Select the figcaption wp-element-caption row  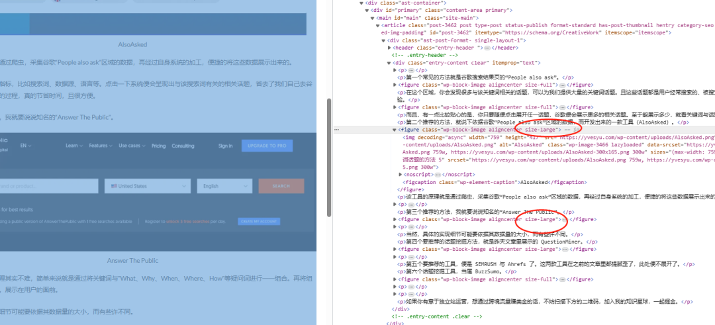click(495, 182)
